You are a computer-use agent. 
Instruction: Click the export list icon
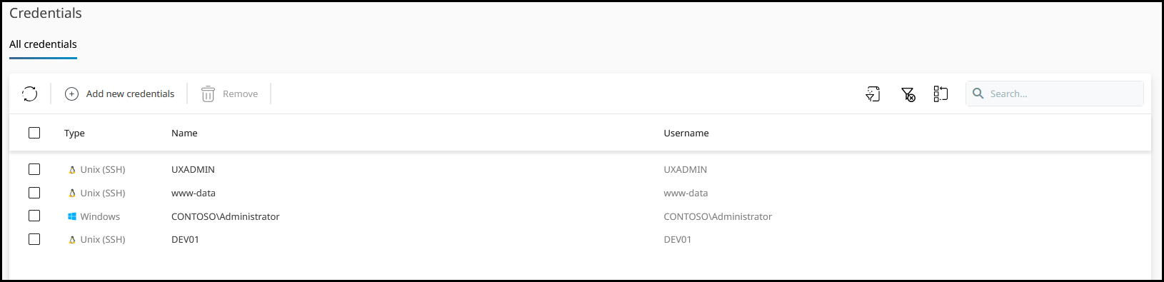tap(873, 94)
